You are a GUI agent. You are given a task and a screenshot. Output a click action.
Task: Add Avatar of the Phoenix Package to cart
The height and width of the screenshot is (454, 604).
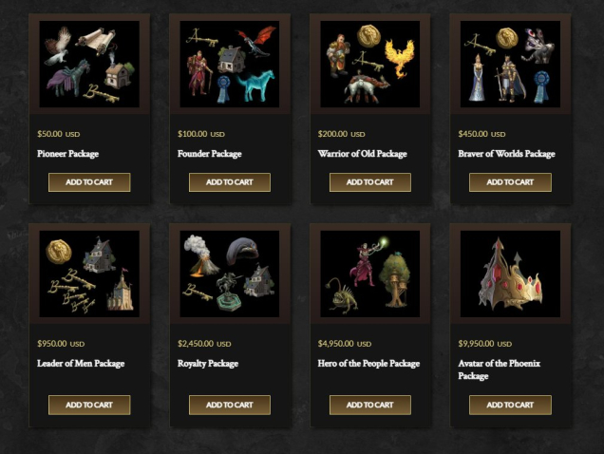coord(510,405)
